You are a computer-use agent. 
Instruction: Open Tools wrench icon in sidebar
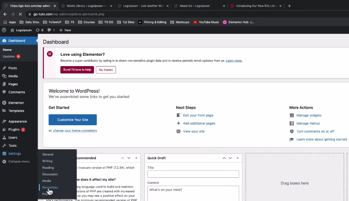click(4, 146)
